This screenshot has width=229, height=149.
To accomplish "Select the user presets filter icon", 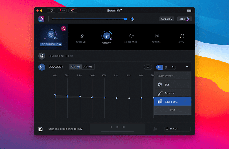I will [166, 67].
